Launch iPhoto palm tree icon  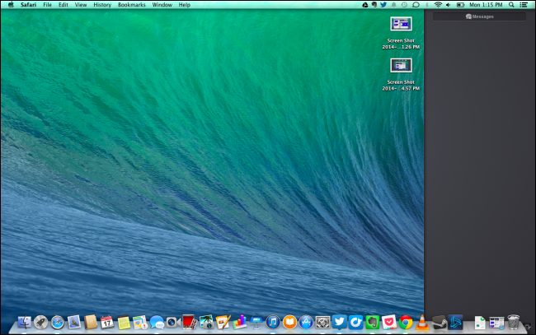(x=206, y=322)
